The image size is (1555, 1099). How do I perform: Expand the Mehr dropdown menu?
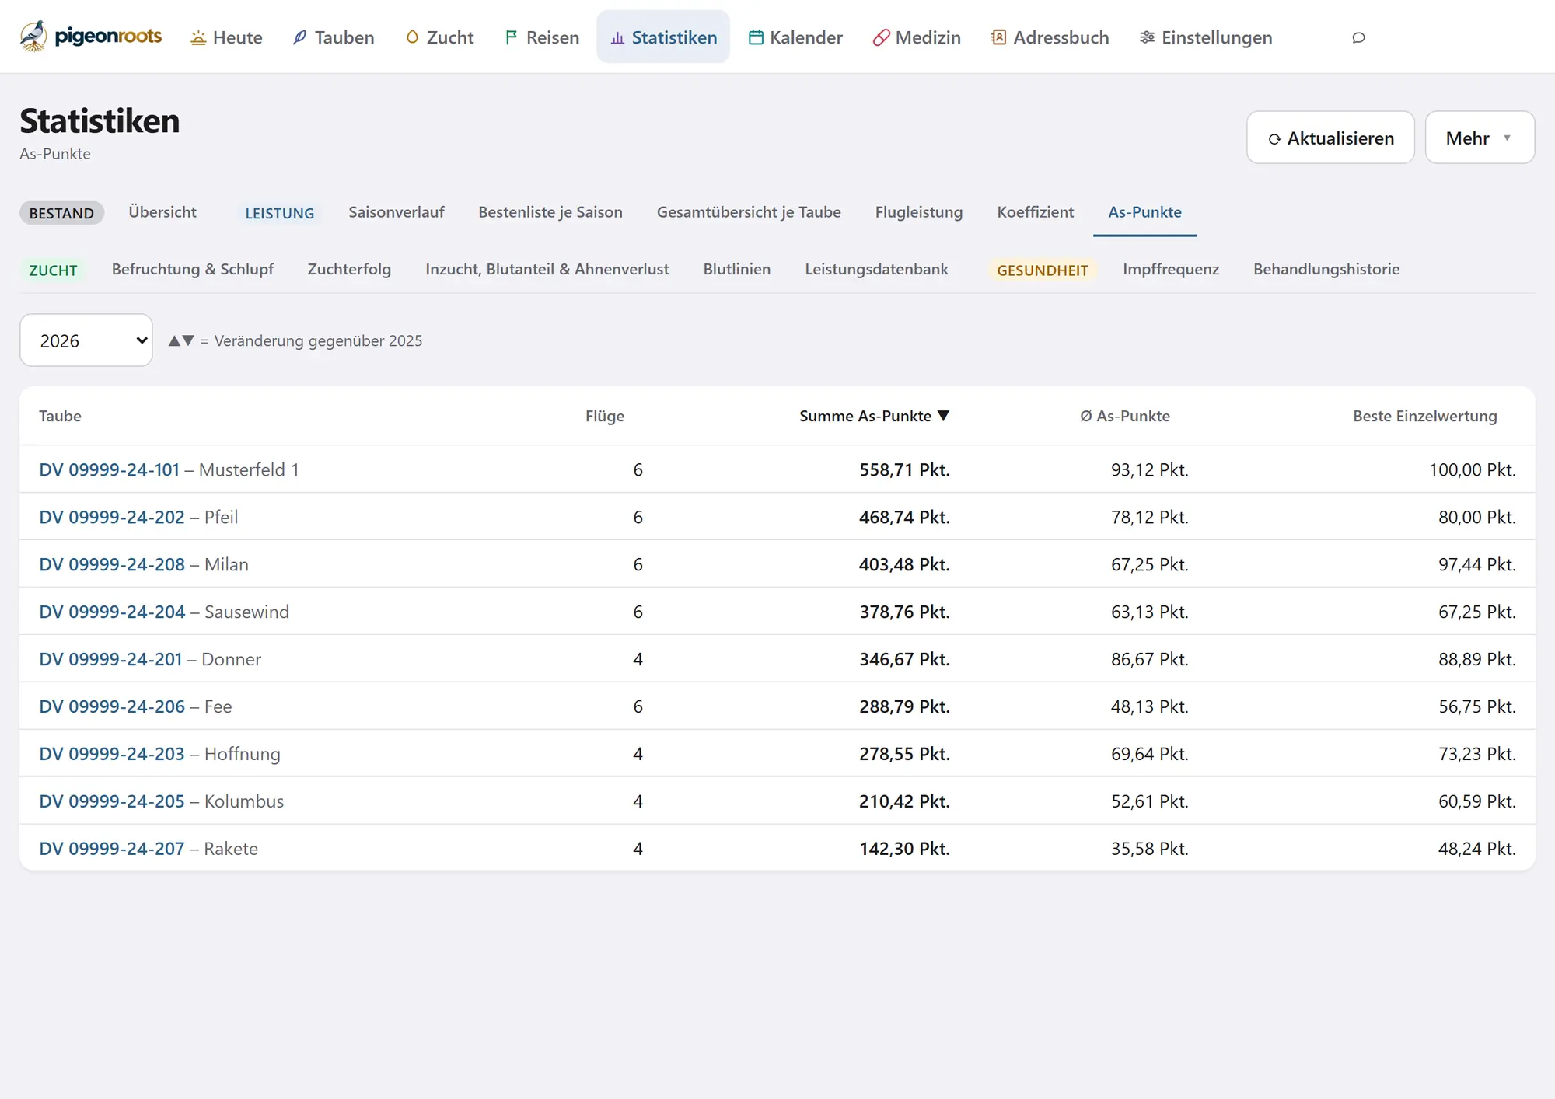[1480, 138]
